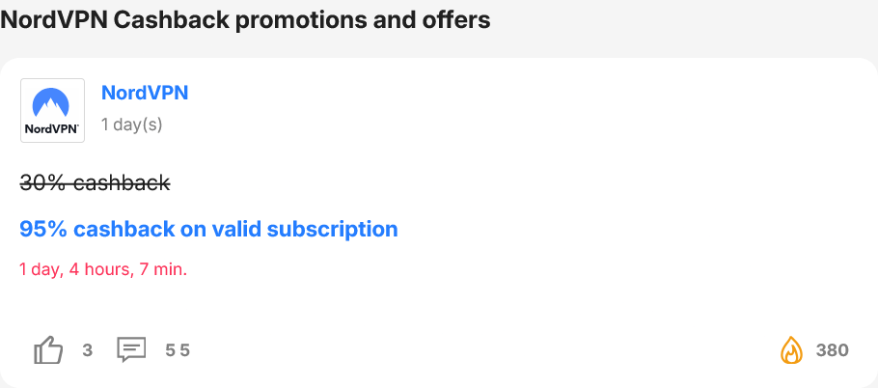This screenshot has height=388, width=878.
Task: Open the NordVPN store name link
Action: 145,93
